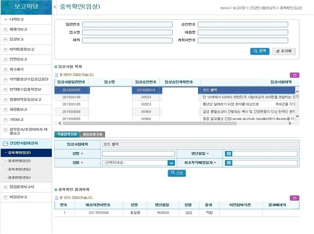Click the 임상시험일련번호 column header
The image size is (314, 234).
(71, 82)
